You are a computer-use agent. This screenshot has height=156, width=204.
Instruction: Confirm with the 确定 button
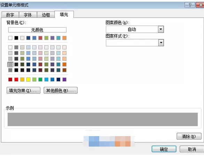tap(164, 149)
